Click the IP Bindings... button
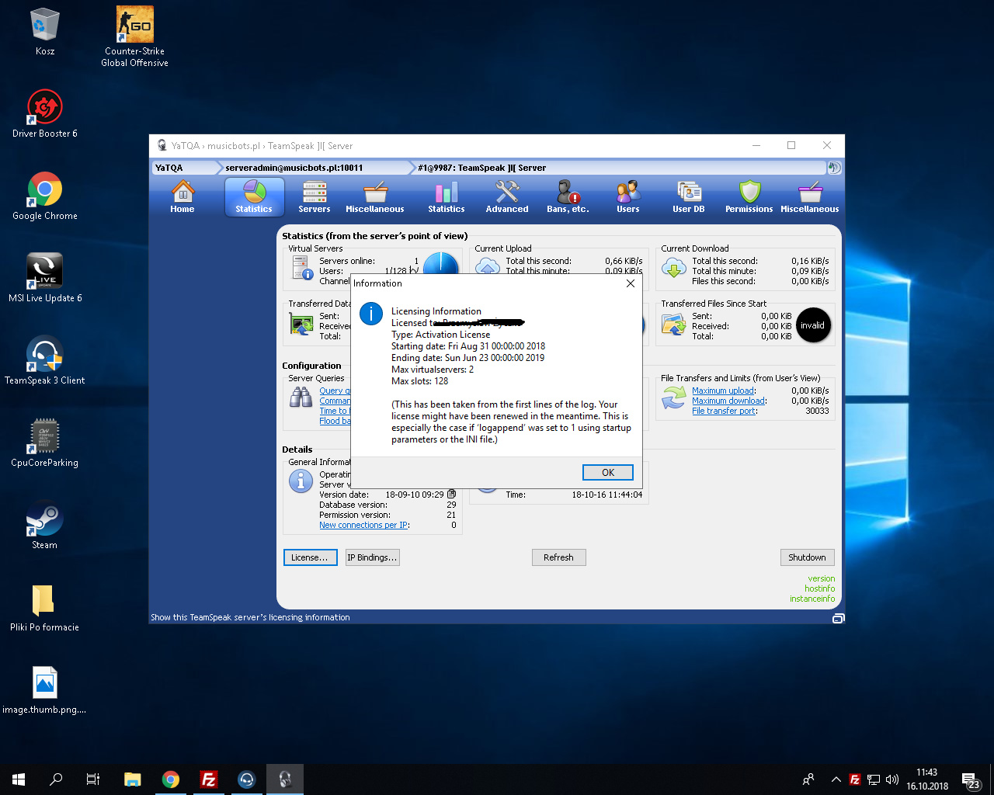 (x=372, y=557)
